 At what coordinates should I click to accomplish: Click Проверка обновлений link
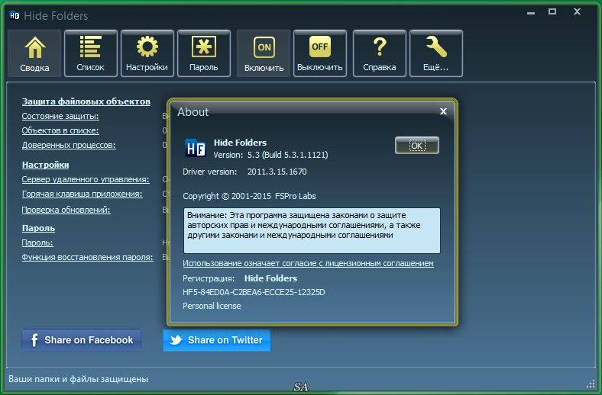(66, 210)
